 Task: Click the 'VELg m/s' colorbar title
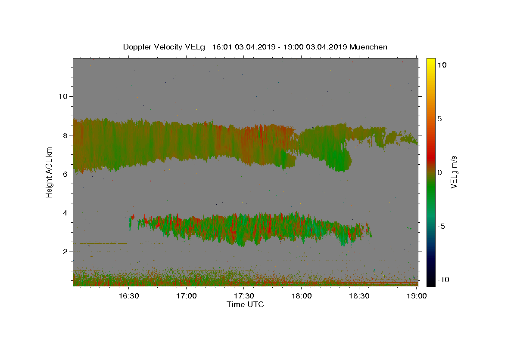pos(455,172)
